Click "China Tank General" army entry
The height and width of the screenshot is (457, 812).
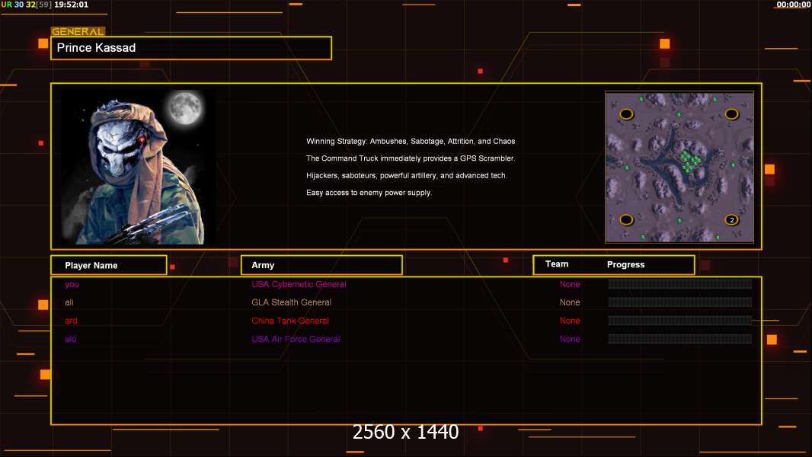(x=290, y=321)
